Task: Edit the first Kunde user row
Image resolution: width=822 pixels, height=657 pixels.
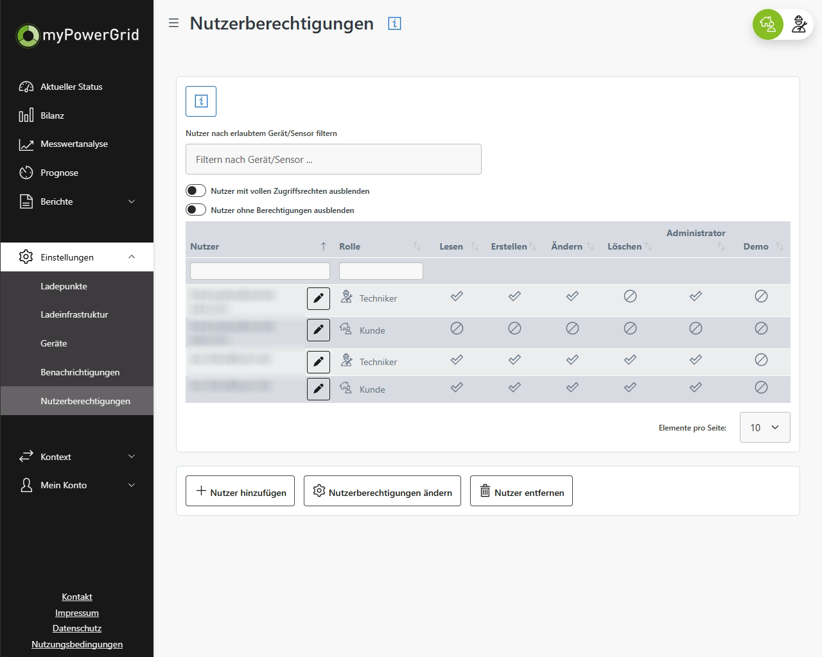Action: [x=319, y=330]
